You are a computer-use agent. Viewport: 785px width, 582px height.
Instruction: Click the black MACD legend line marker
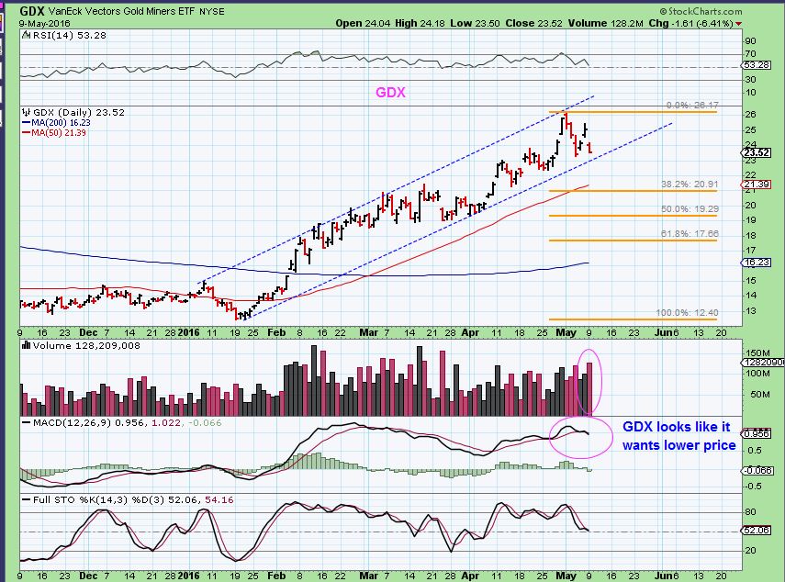pos(27,423)
